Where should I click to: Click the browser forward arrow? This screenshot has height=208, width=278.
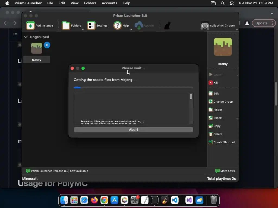pyautogui.click(x=15, y=23)
